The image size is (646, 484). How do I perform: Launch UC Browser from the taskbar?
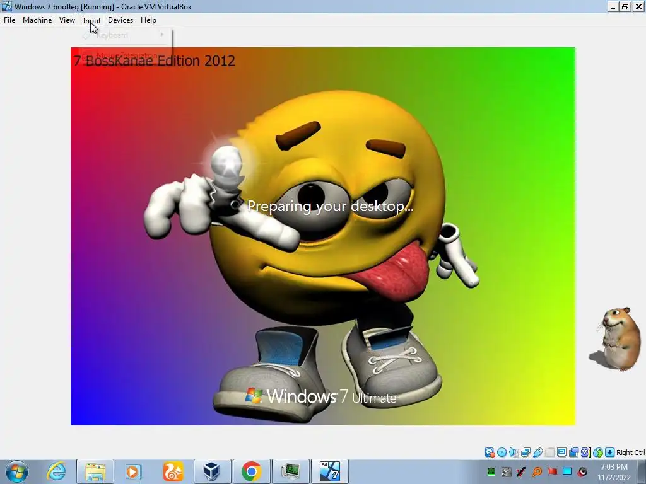(x=173, y=471)
